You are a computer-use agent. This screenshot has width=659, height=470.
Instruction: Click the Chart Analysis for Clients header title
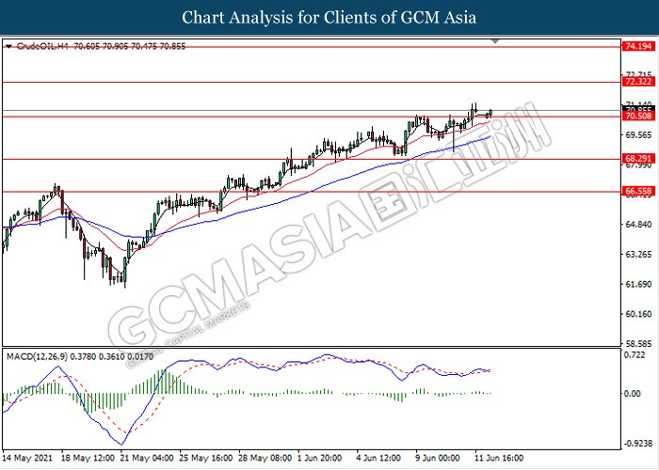[329, 18]
